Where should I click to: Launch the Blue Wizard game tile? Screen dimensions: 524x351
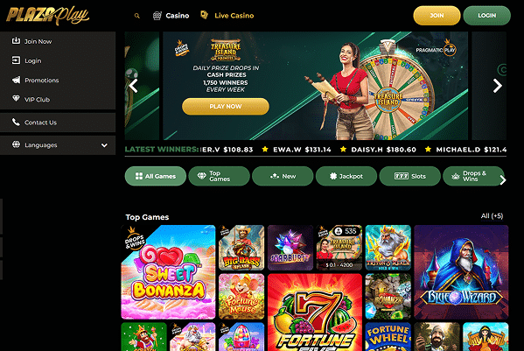(x=461, y=272)
